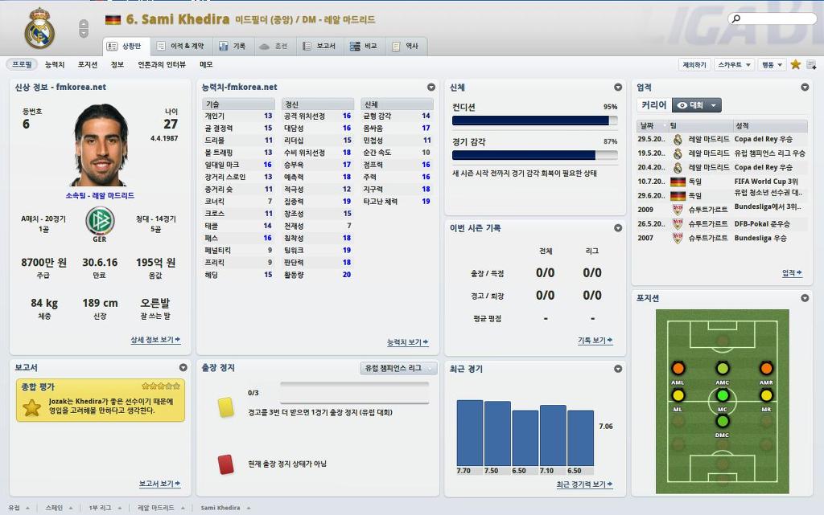Select the 커리어 button in 업적
Image resolution: width=824 pixels, height=515 pixels.
coord(653,105)
